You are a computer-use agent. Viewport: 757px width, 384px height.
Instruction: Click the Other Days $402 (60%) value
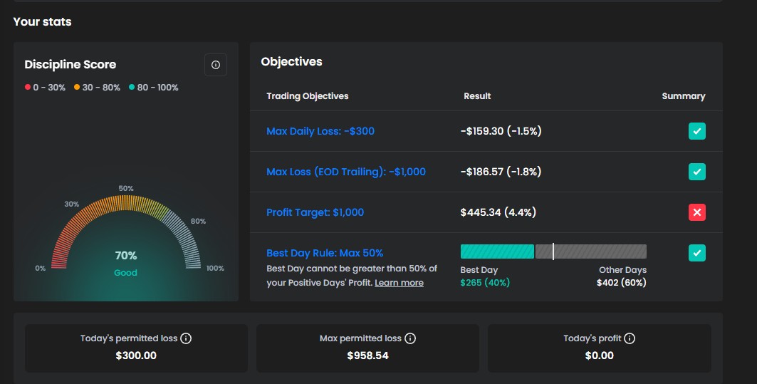point(622,283)
